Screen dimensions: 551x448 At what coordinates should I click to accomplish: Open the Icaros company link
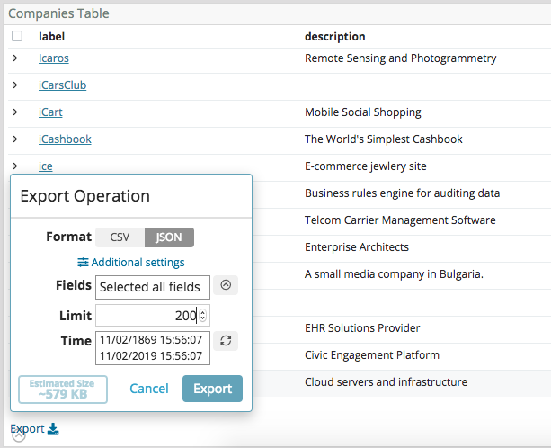54,58
